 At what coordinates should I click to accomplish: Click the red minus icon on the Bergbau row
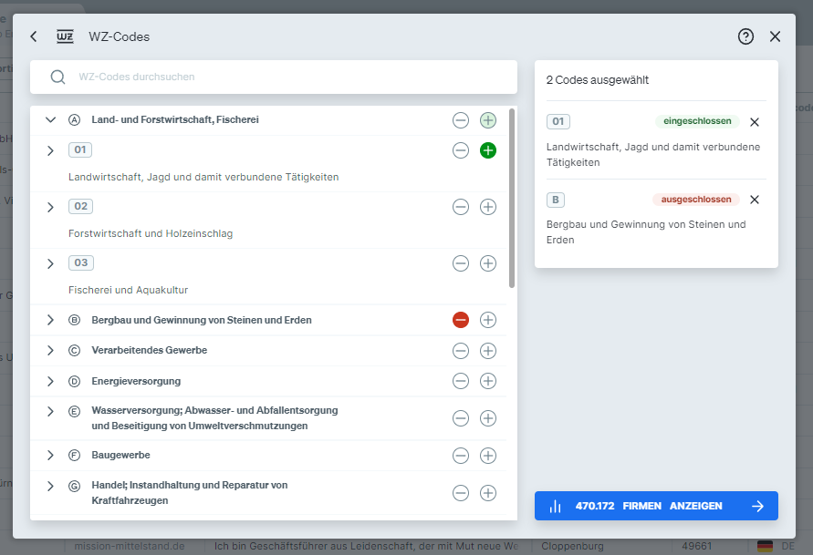460,320
